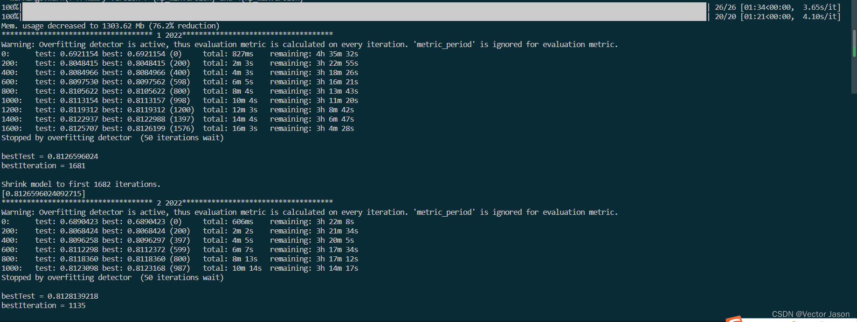Click 'remaining: 3h 4m 28s' value

coord(312,128)
